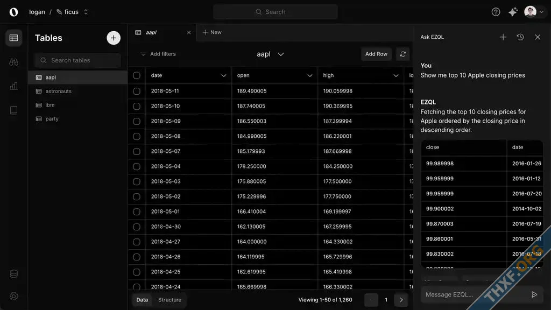Open the binoculars explore icon in sidebar
The image size is (551, 310).
coord(13,62)
